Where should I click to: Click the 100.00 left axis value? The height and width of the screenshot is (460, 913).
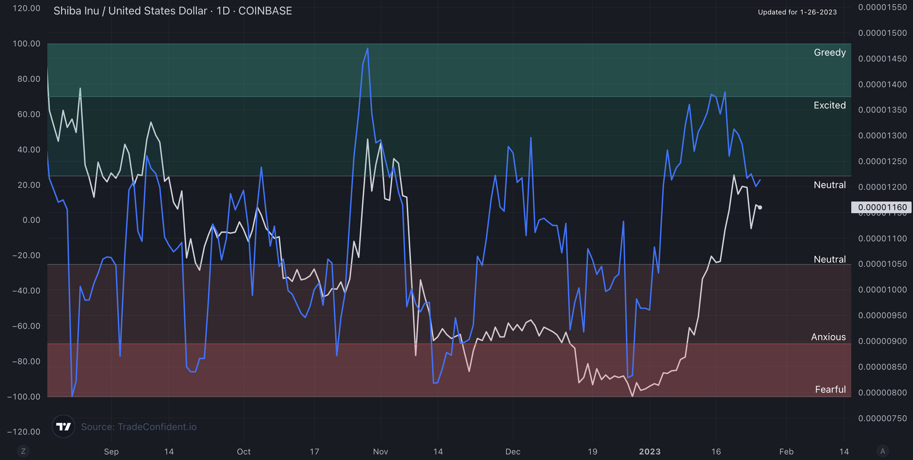[x=26, y=44]
